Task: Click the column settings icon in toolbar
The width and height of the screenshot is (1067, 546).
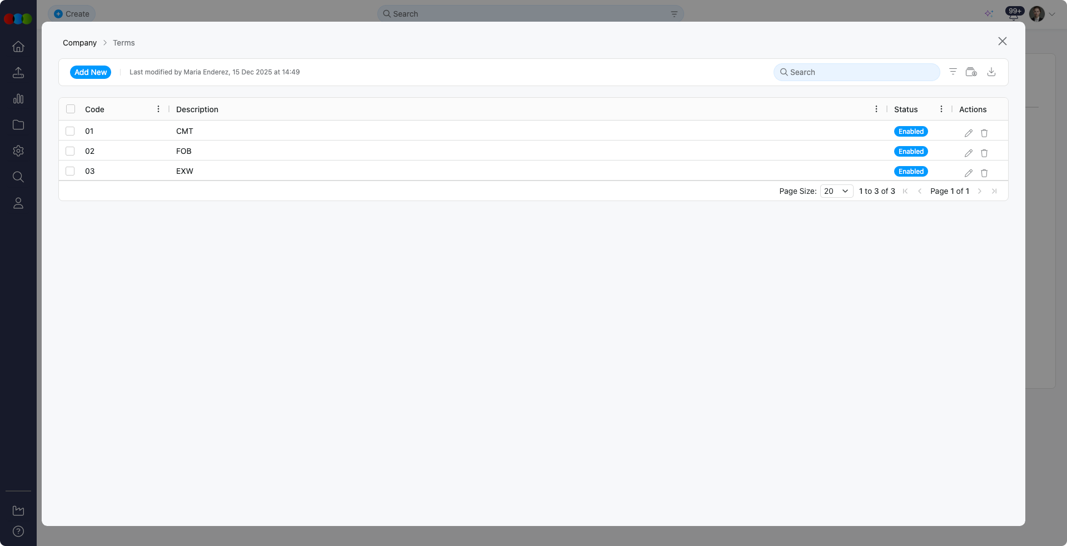Action: pos(971,72)
